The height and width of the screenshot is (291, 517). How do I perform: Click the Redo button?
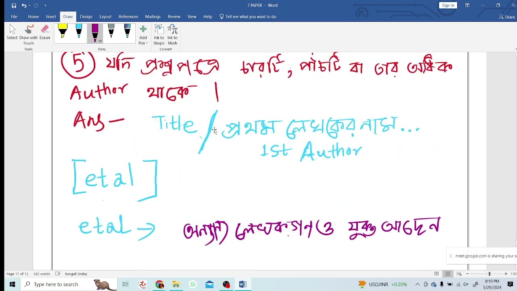pos(36,5)
